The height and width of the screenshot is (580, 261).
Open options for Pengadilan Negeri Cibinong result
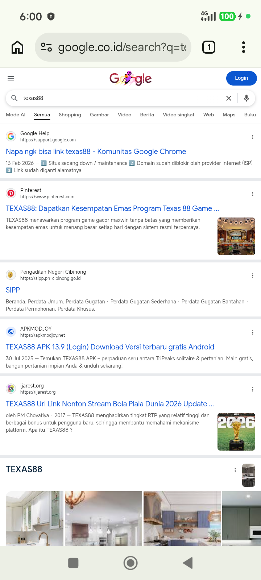click(x=253, y=275)
